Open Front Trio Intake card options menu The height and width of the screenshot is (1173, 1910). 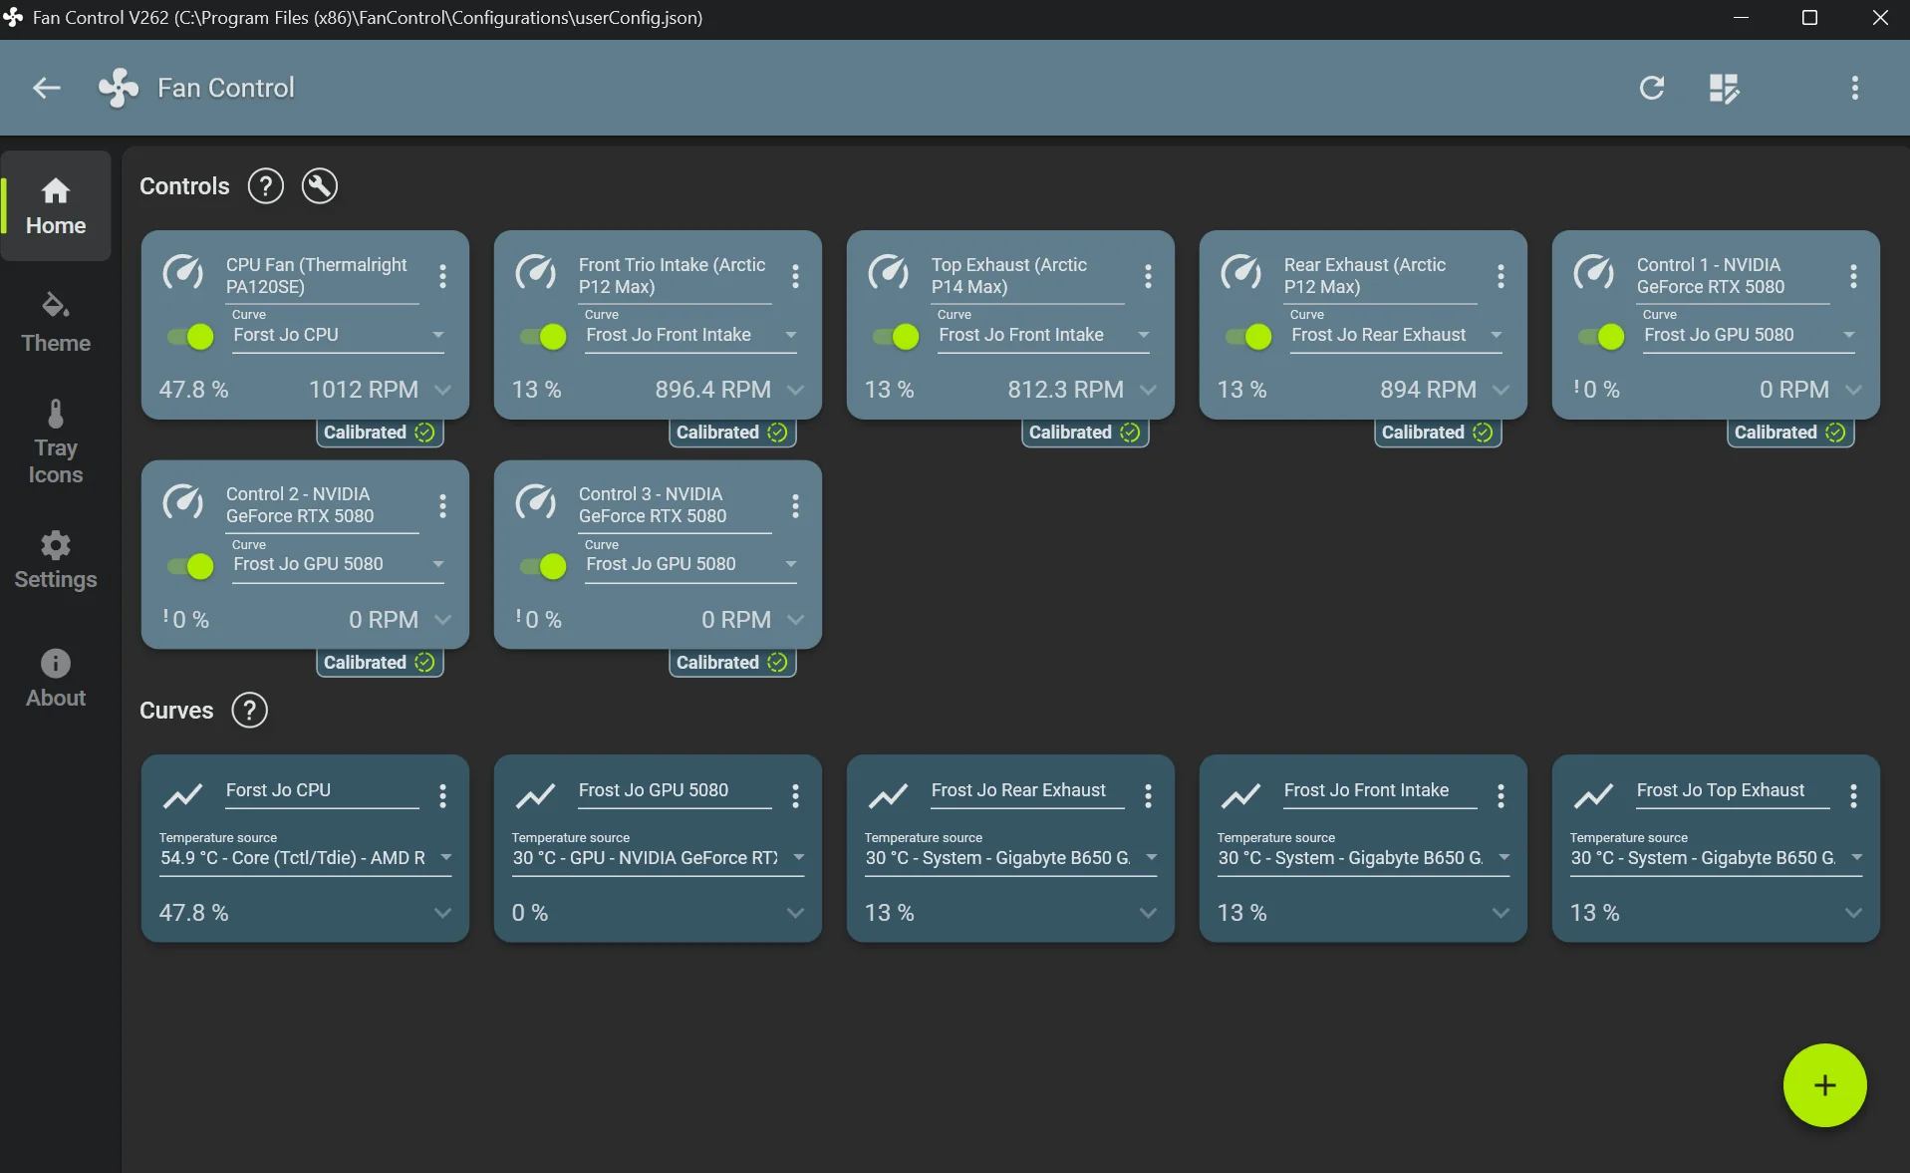click(795, 276)
